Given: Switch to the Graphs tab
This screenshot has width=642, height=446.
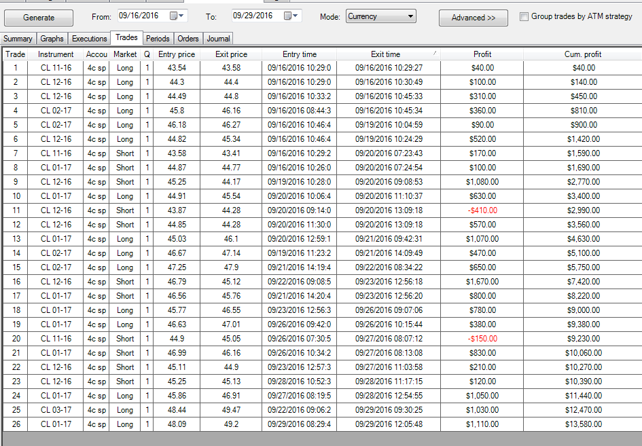Looking at the screenshot, I should (52, 39).
